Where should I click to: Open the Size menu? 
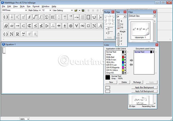click(28, 6)
